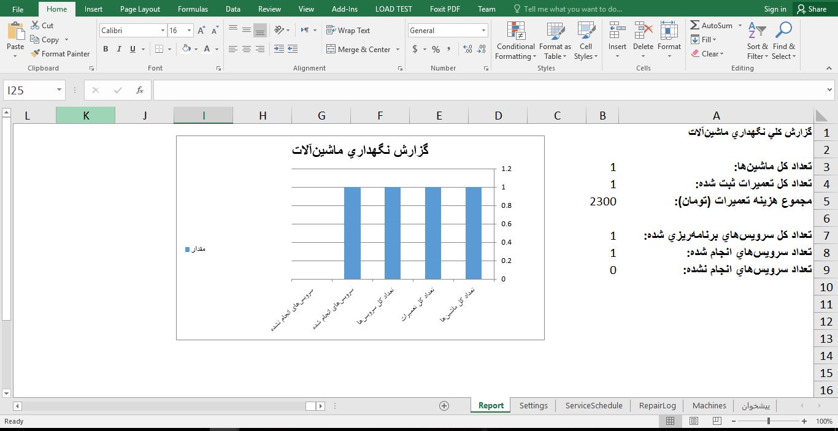Screen dimensions: 838x431
Task: Apply the Font Color A swatch
Action: (207, 49)
